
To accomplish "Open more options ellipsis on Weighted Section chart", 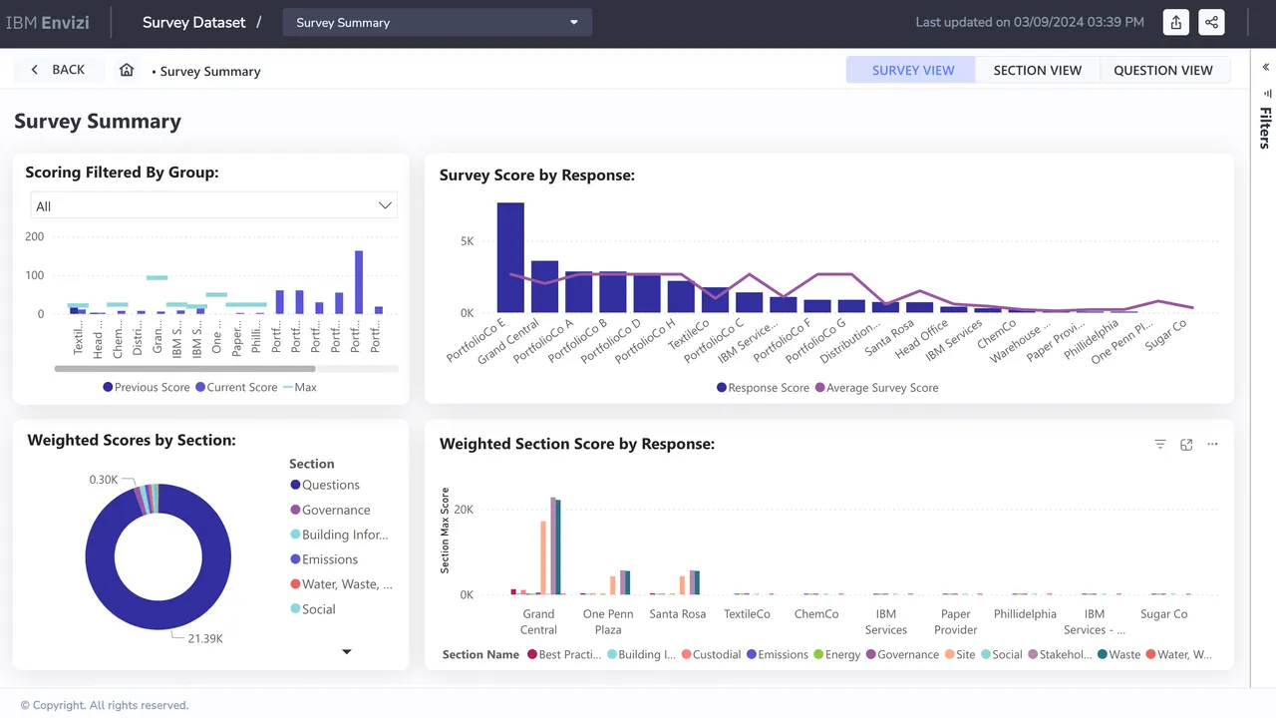I will coord(1212,445).
